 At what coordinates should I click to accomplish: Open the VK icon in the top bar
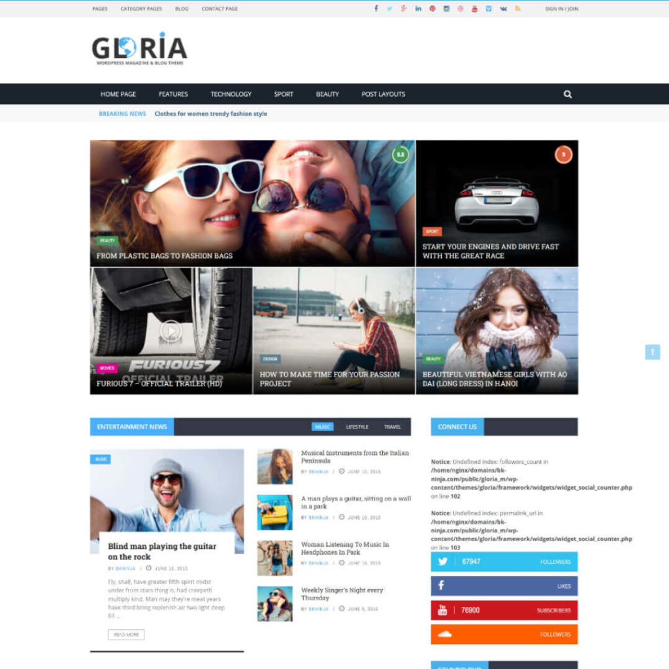point(504,8)
